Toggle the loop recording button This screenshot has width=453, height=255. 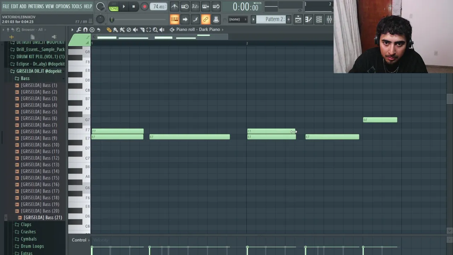click(216, 6)
